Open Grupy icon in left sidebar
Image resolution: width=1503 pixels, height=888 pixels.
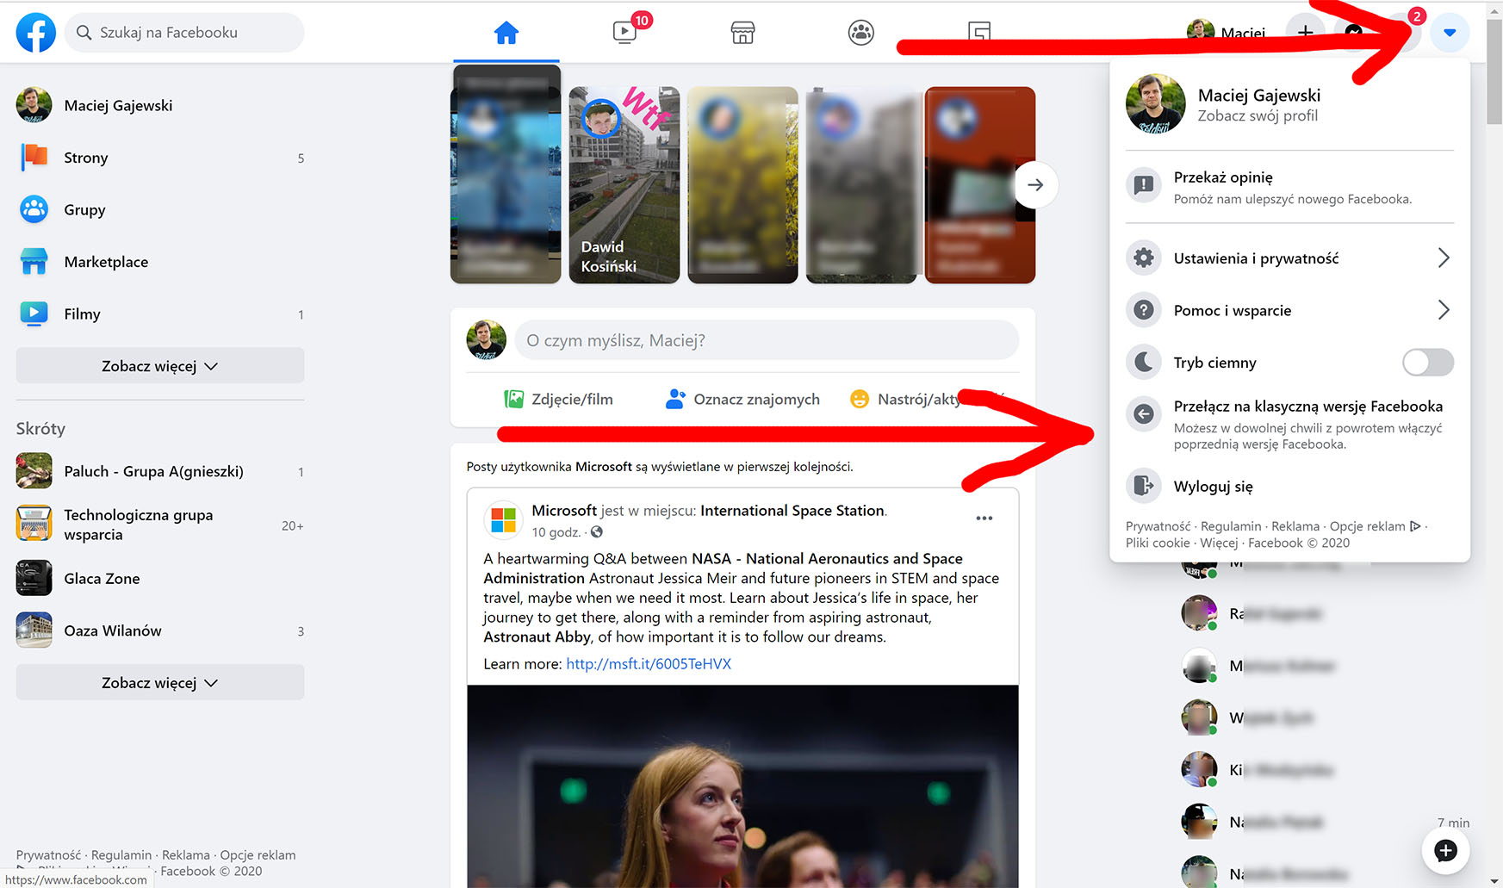pyautogui.click(x=34, y=209)
